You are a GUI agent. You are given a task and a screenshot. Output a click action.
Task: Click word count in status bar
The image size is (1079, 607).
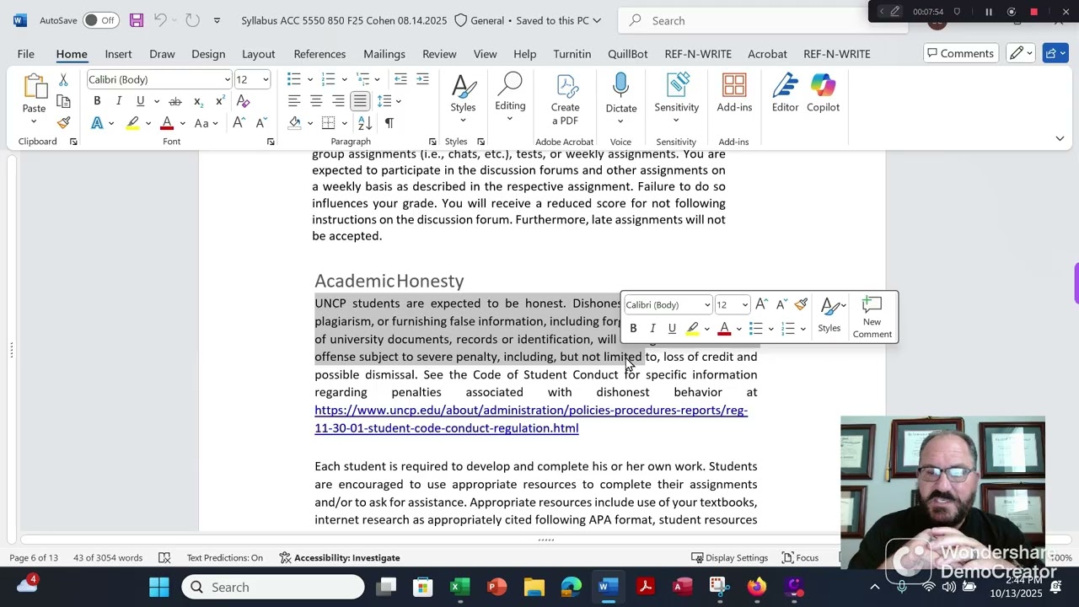(107, 558)
